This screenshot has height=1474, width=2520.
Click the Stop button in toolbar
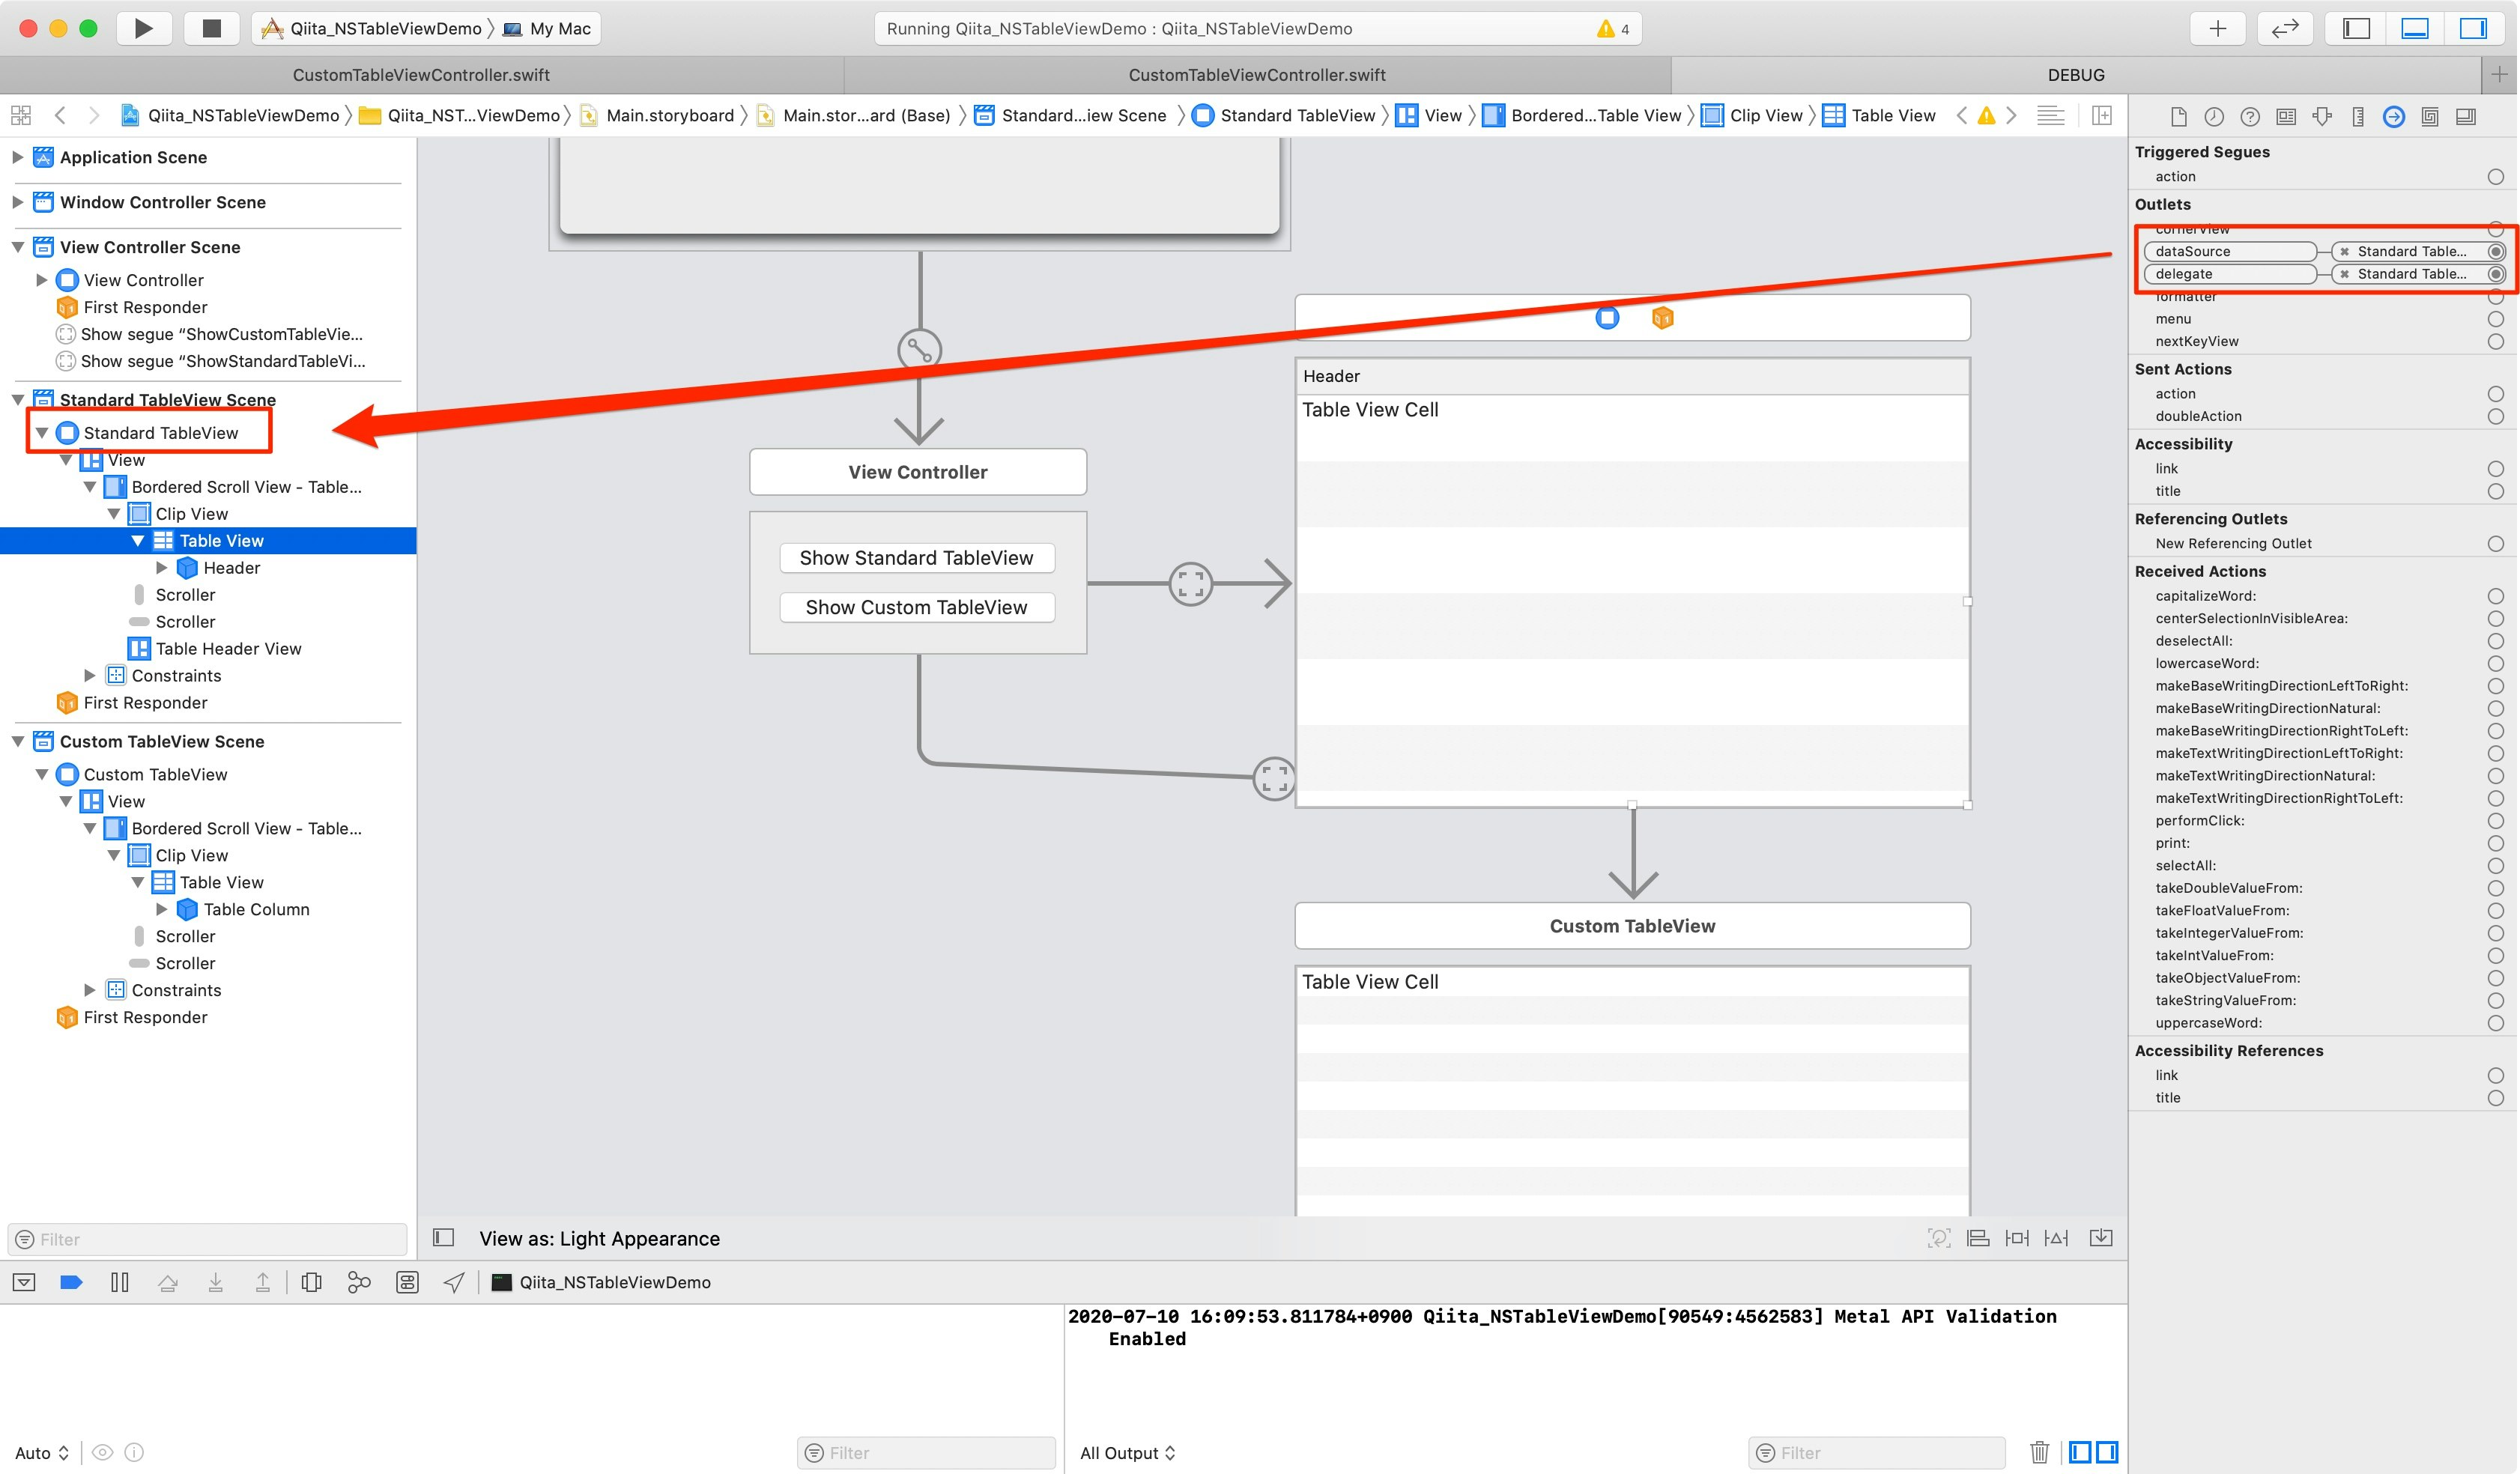(211, 28)
